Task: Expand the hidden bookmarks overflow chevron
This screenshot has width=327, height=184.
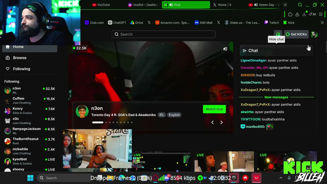Action: [322, 23]
